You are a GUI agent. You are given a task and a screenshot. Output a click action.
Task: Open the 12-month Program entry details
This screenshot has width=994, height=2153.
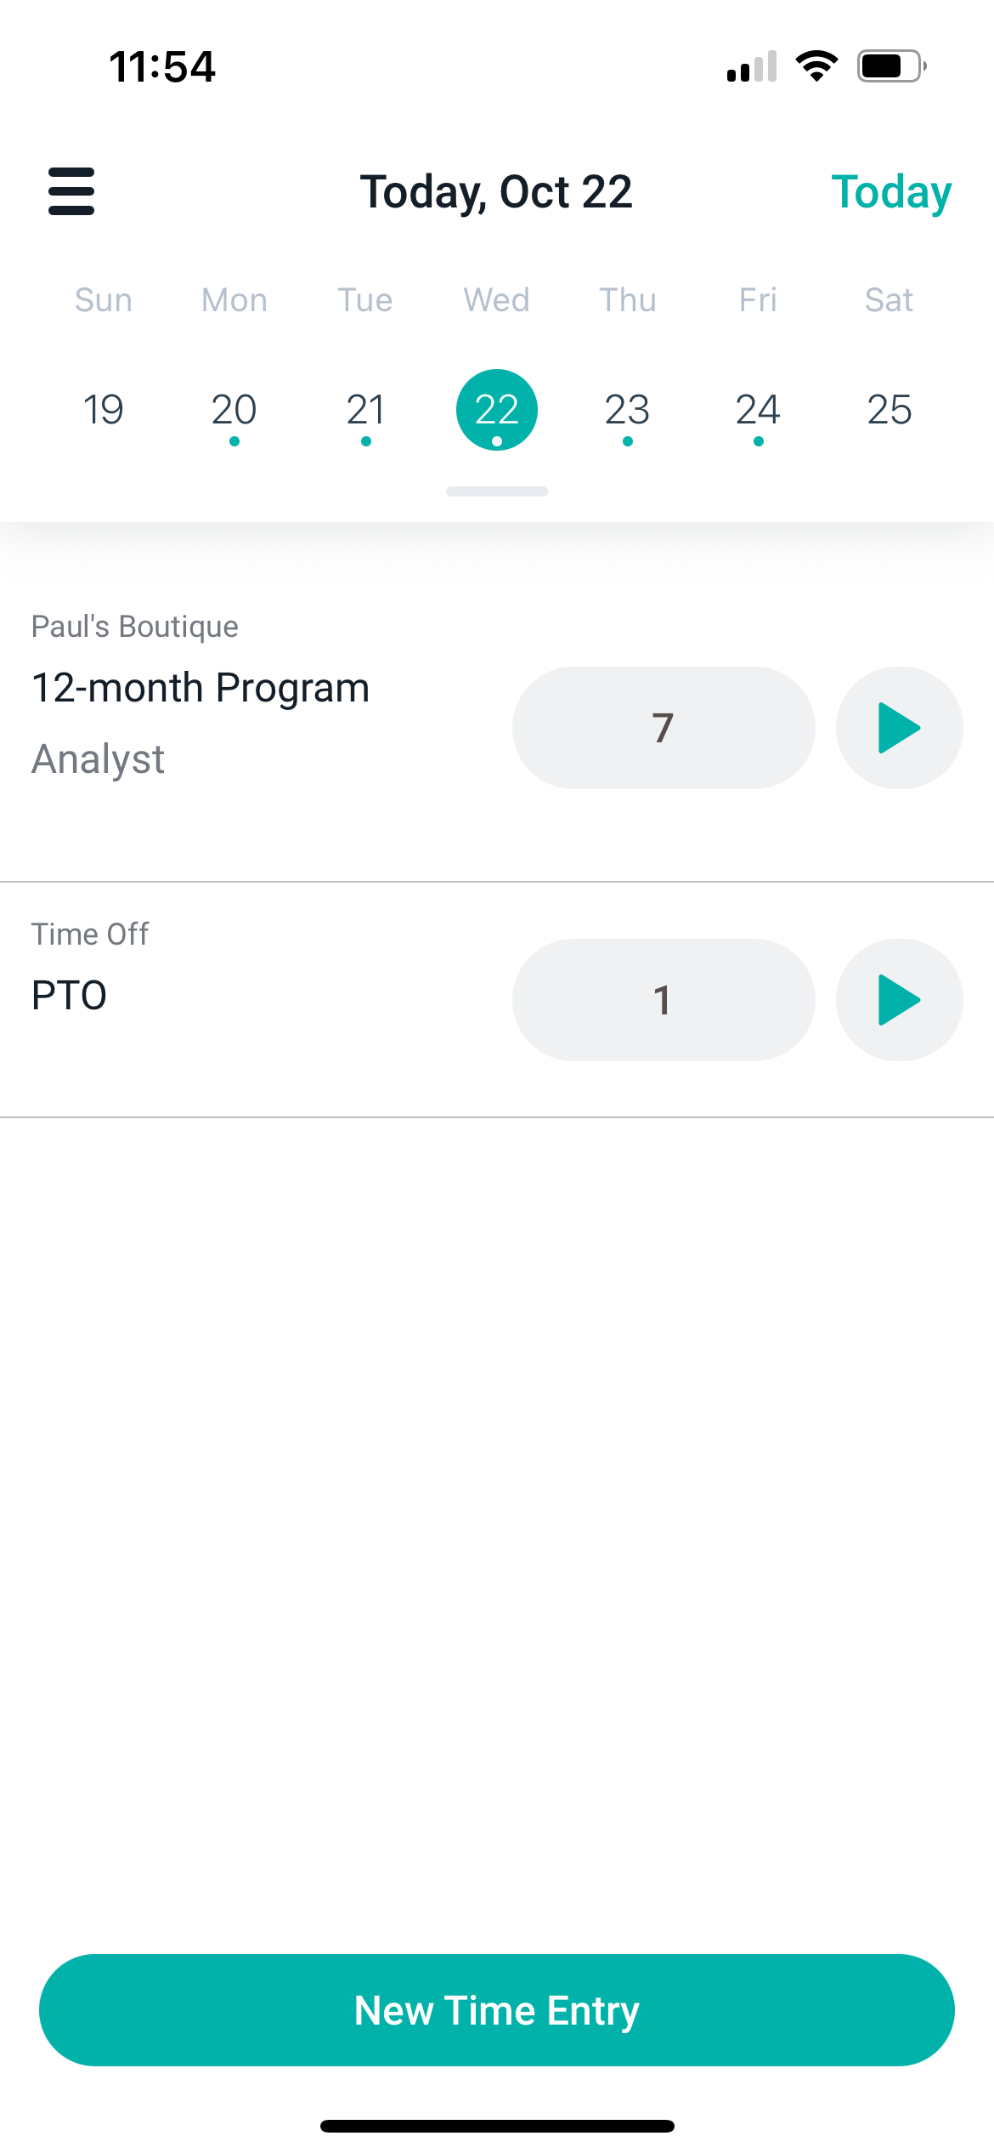pyautogui.click(x=200, y=689)
